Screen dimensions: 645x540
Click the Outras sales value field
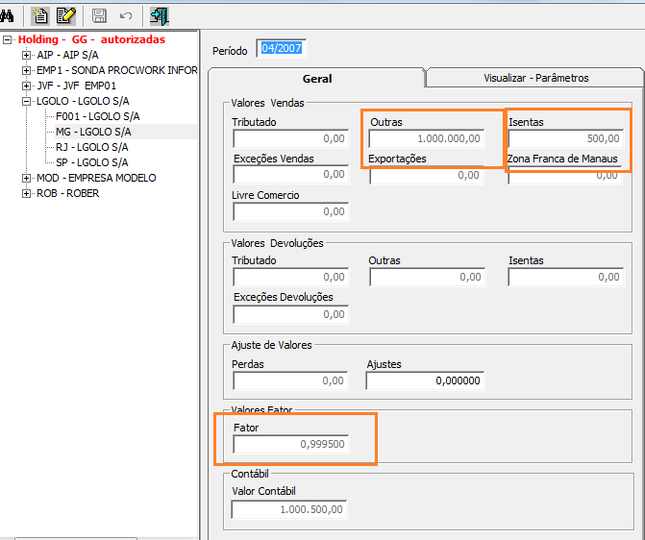[427, 139]
